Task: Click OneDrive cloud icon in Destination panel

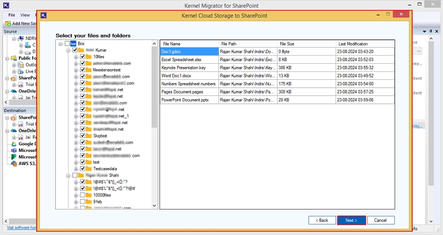Action: coord(14,131)
